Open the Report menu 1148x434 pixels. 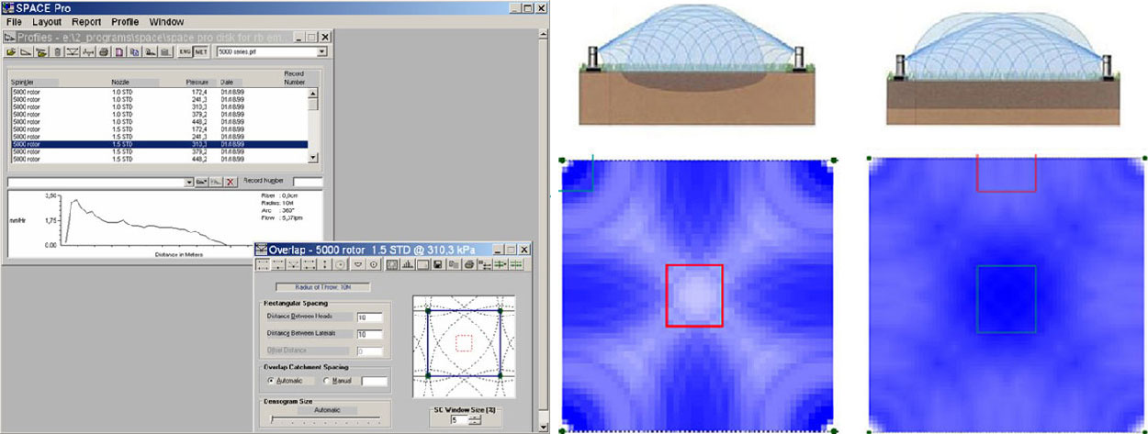86,21
